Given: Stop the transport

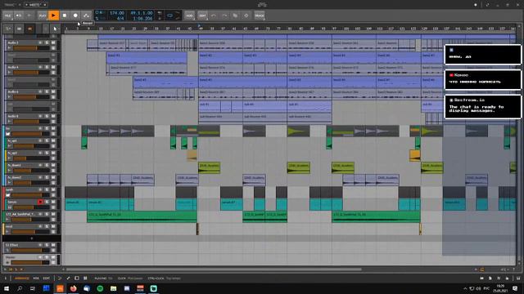Looking at the screenshot, I should [x=65, y=16].
